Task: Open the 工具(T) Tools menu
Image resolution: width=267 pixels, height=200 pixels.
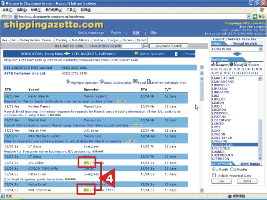Action: (x=71, y=10)
